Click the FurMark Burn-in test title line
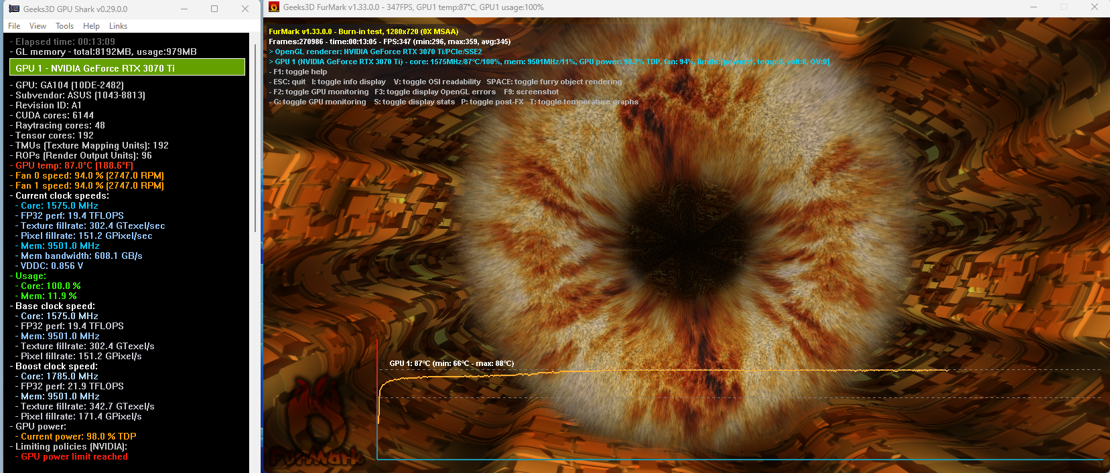Image resolution: width=1110 pixels, height=473 pixels. click(364, 31)
